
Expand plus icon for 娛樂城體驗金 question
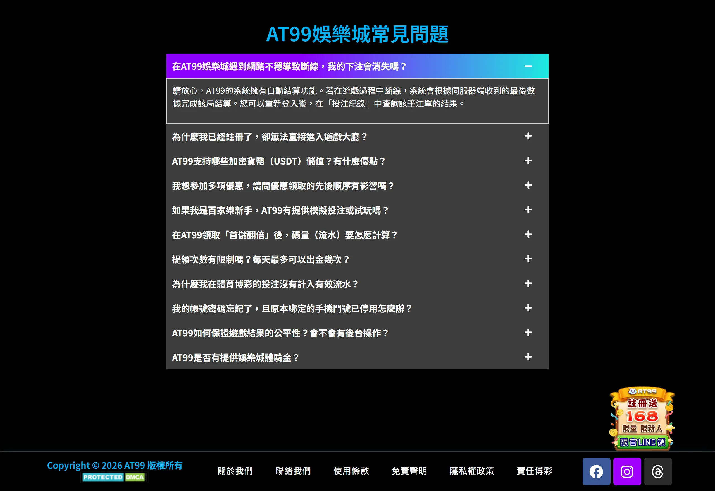click(528, 357)
